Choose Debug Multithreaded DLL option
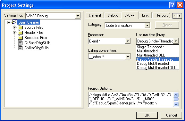This screenshot has width=185, height=121. [157, 68]
